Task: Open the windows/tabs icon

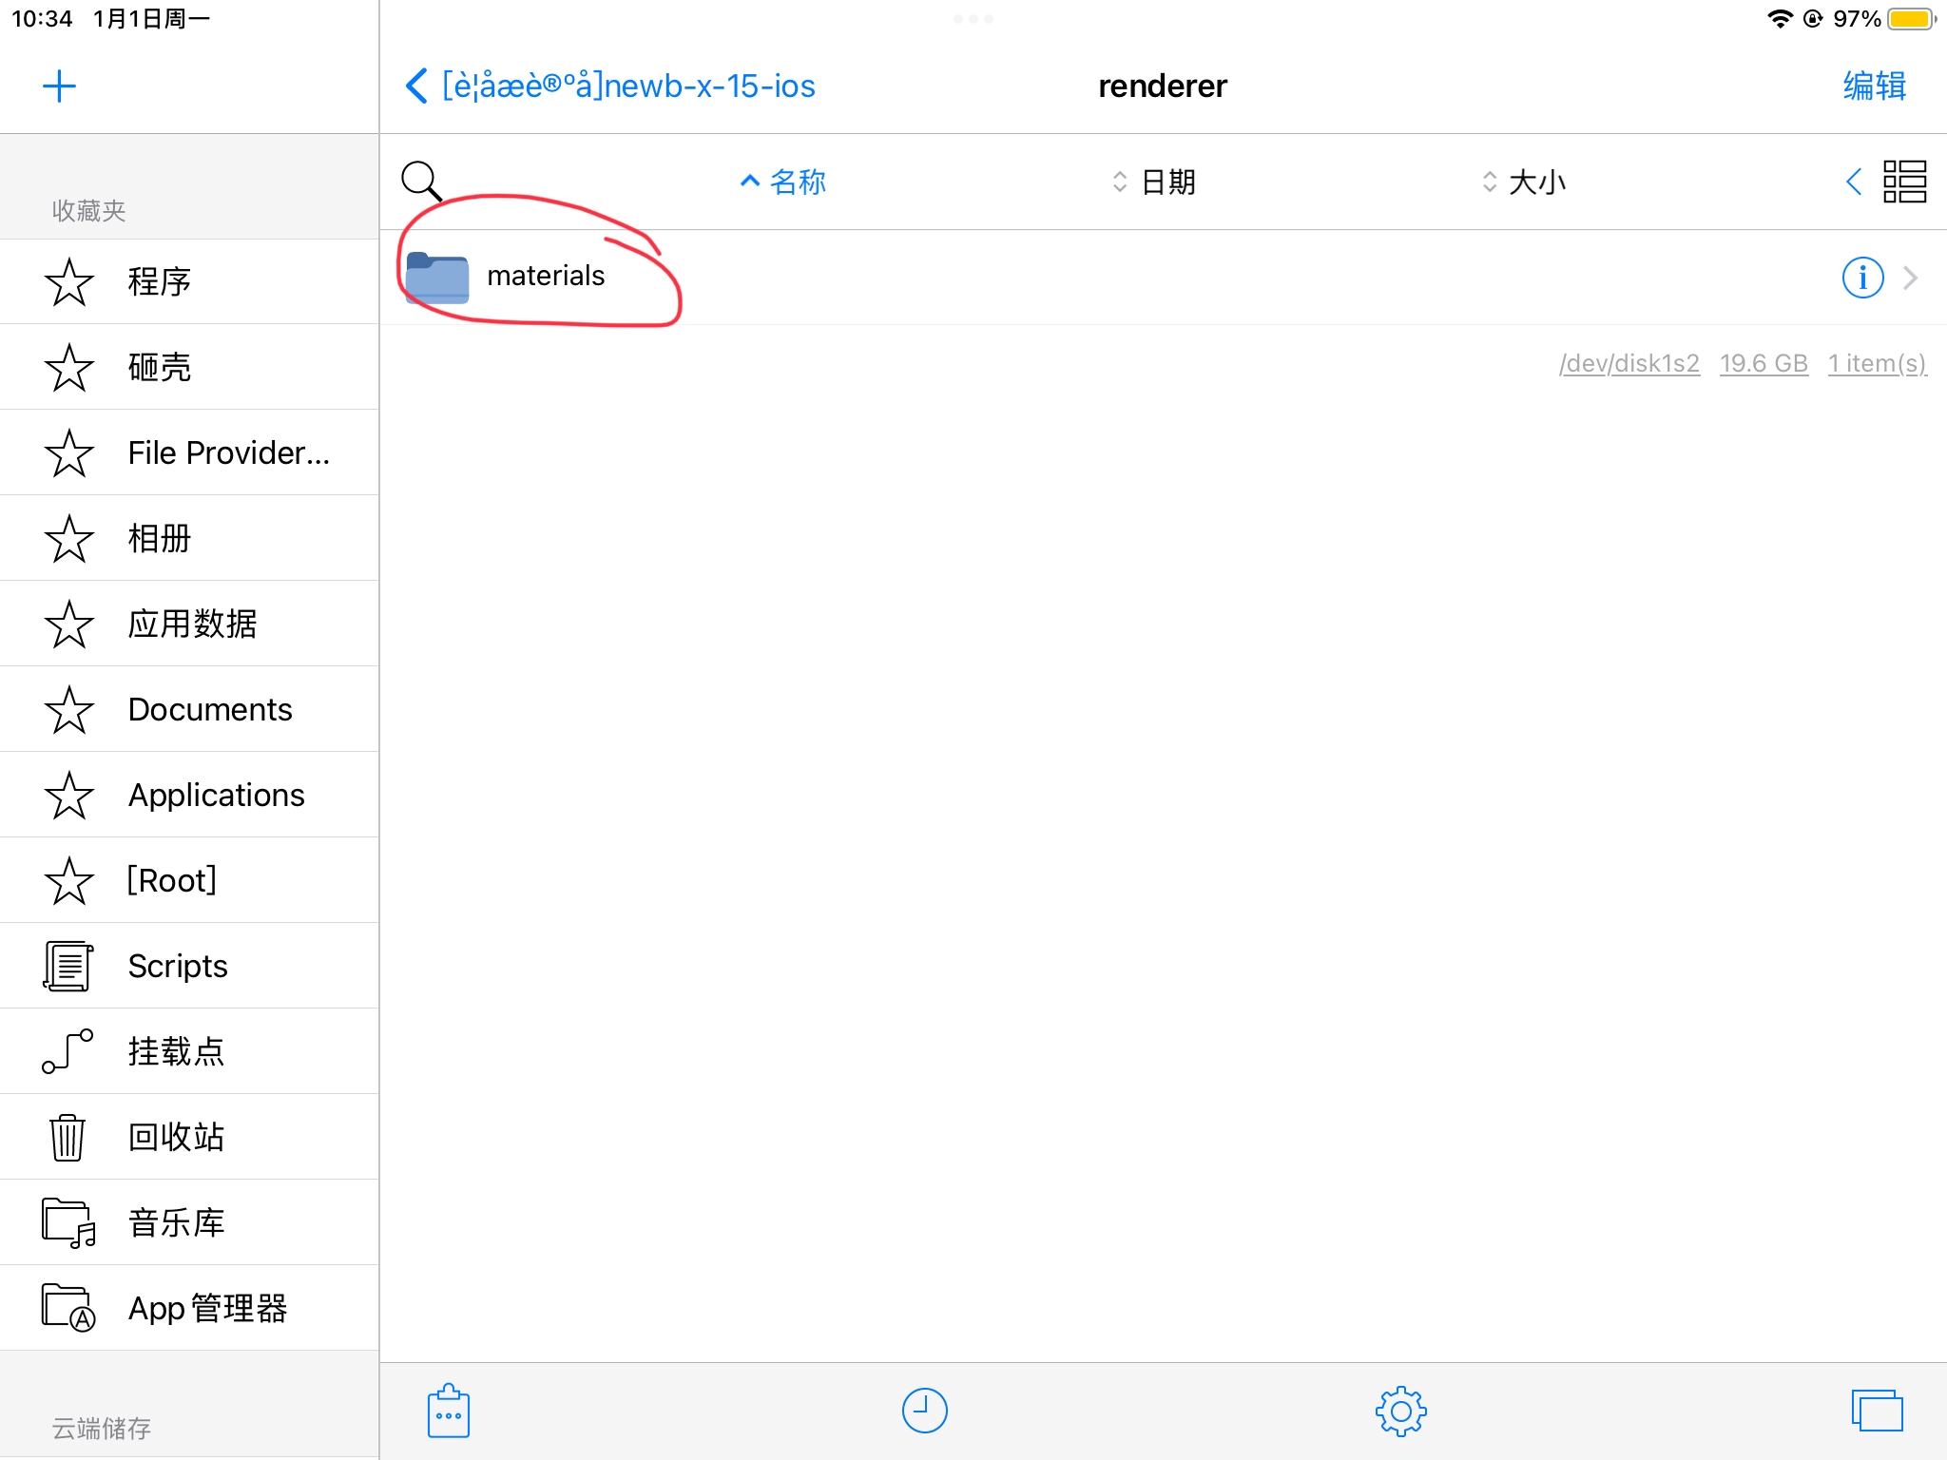Action: pos(1877,1411)
